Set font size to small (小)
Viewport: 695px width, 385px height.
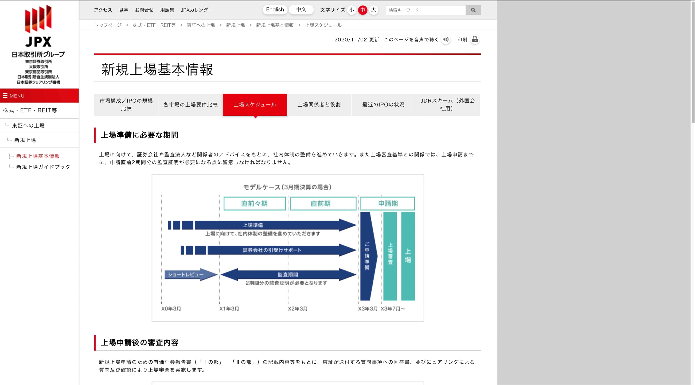(352, 10)
